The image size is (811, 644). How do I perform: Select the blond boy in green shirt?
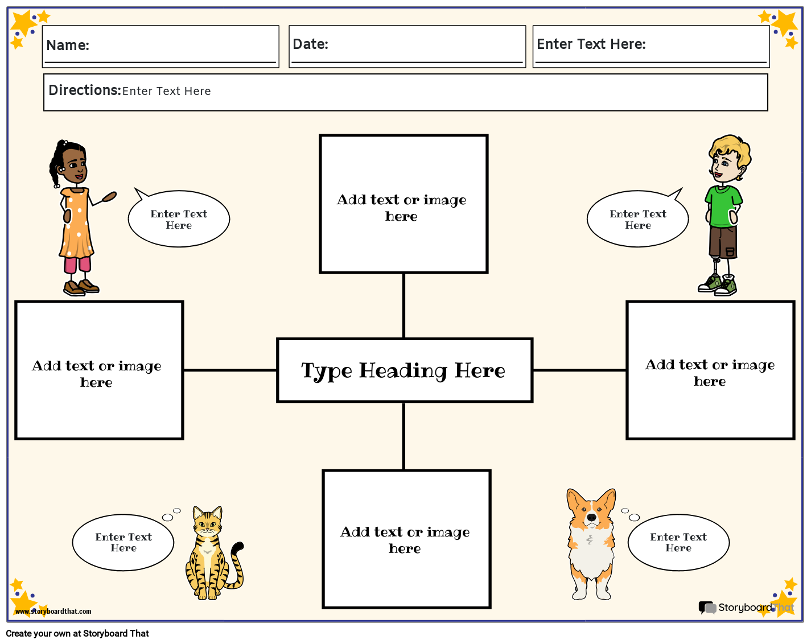(x=723, y=216)
